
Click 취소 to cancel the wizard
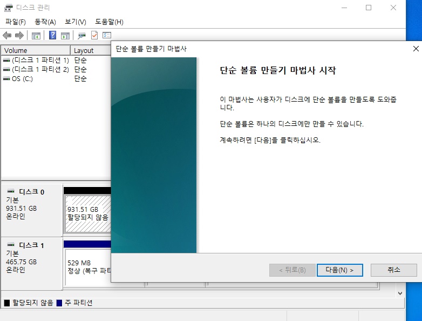coord(394,270)
